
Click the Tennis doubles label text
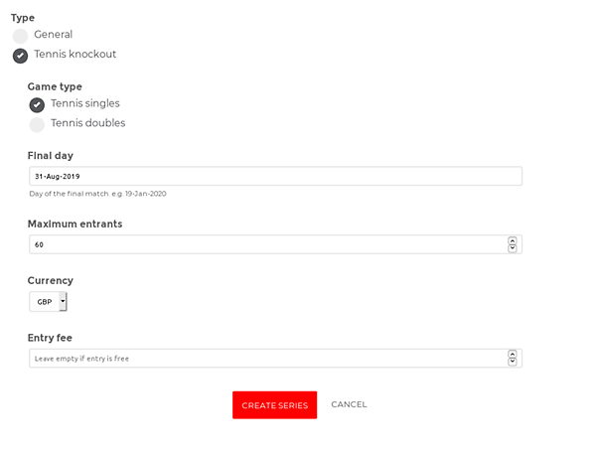click(x=87, y=123)
